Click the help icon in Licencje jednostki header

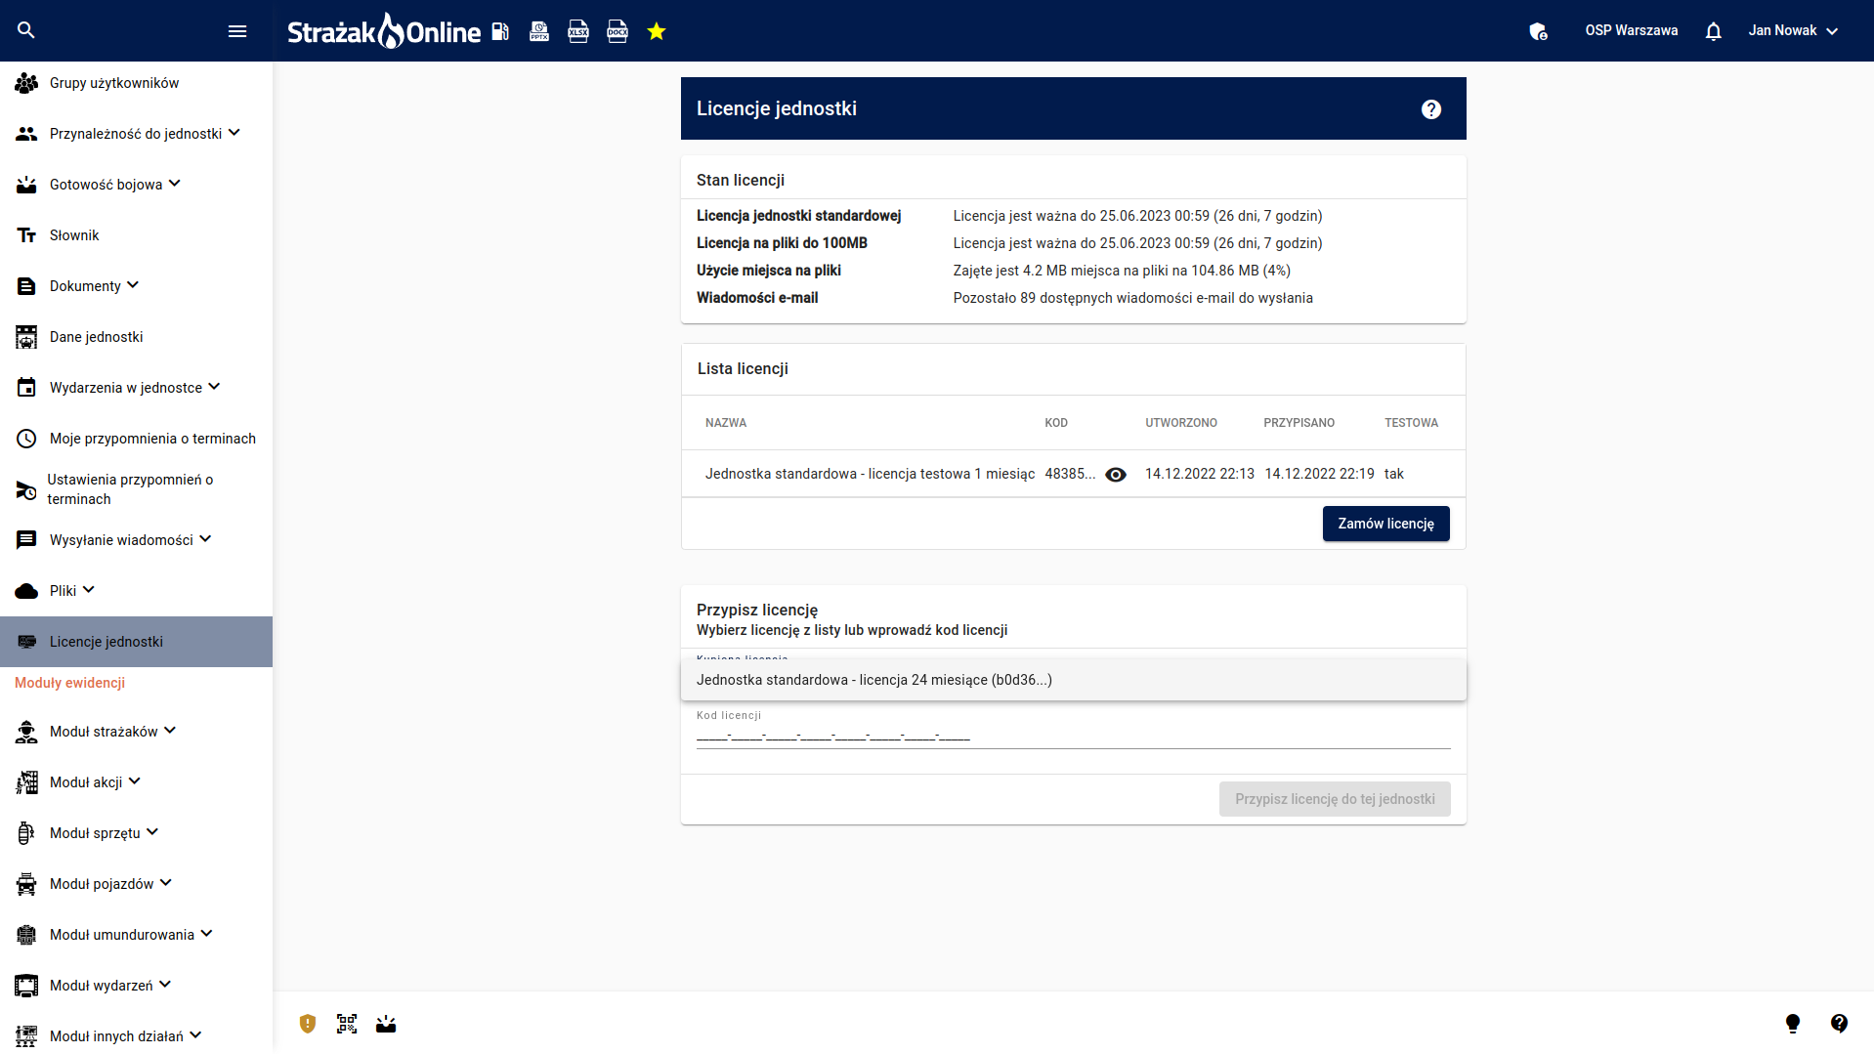1431,109
